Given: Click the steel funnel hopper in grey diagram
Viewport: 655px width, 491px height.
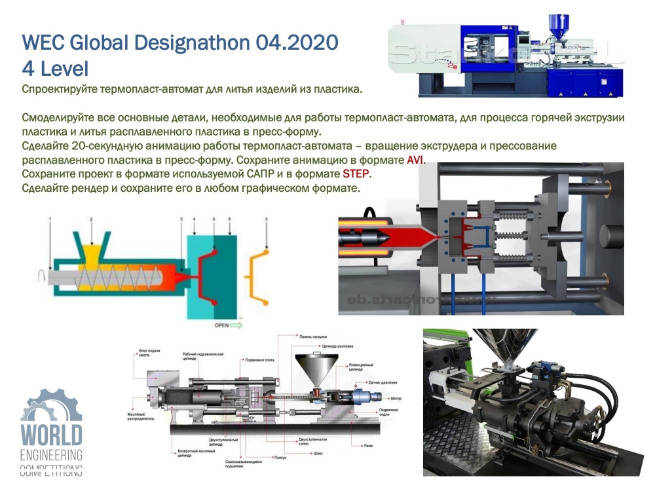Looking at the screenshot, I should click(316, 369).
